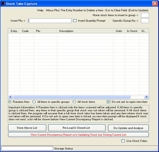Click View Current Discrepency Report button
Viewport: 159px width, 152px height.
pyautogui.click(x=78, y=135)
